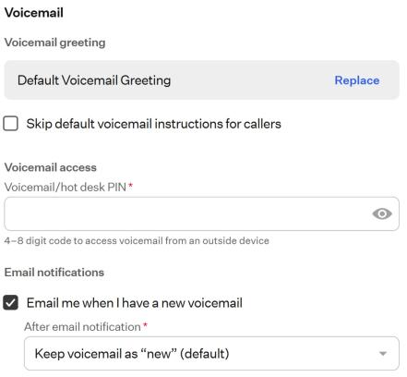Click the 4–8 digit code helper text
The width and height of the screenshot is (407, 377).
(x=137, y=240)
